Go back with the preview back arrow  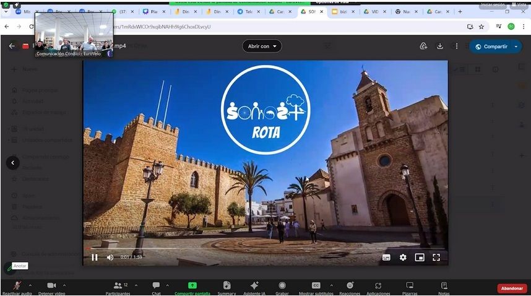[x=12, y=46]
